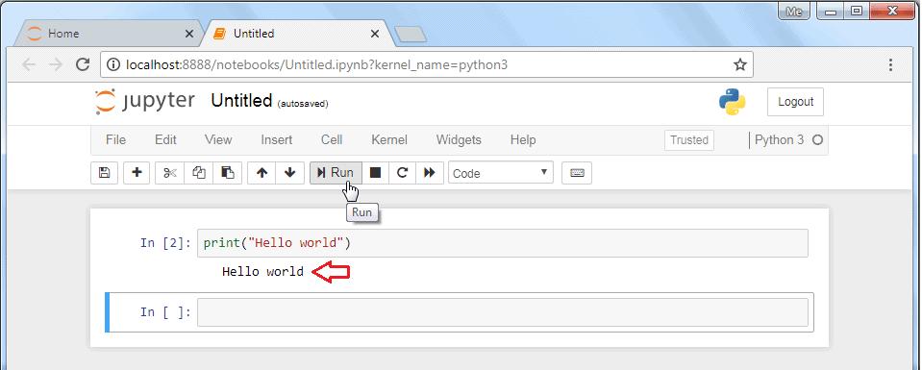Copy selected cells icon
Image resolution: width=922 pixels, height=370 pixels.
click(199, 173)
